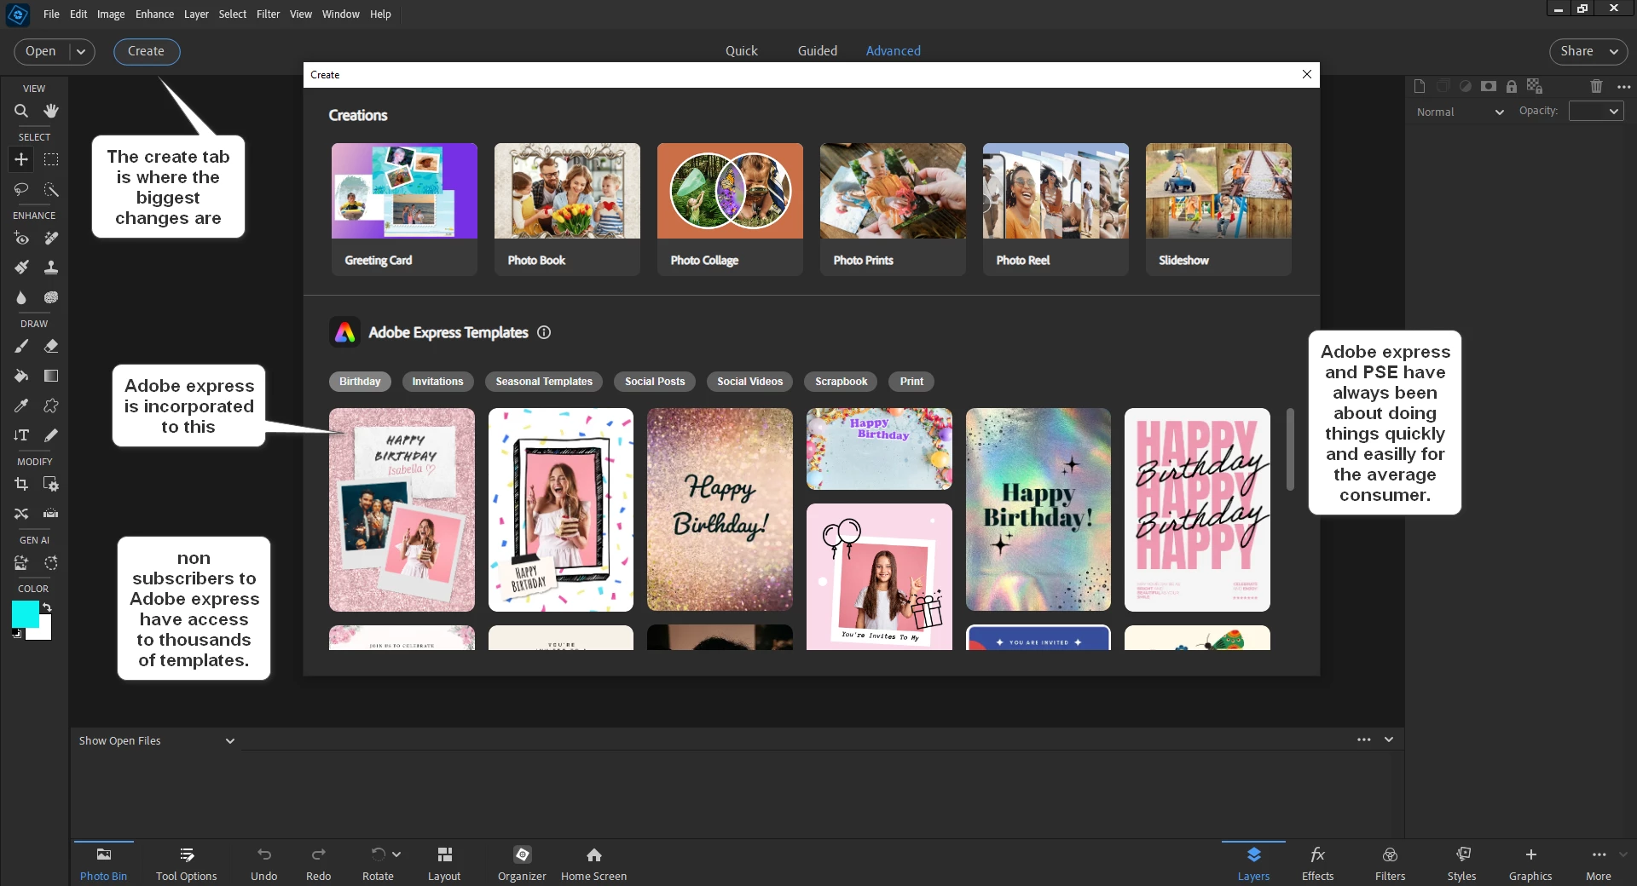Switch to Guided mode tab
This screenshot has height=886, width=1637.
[x=818, y=51]
